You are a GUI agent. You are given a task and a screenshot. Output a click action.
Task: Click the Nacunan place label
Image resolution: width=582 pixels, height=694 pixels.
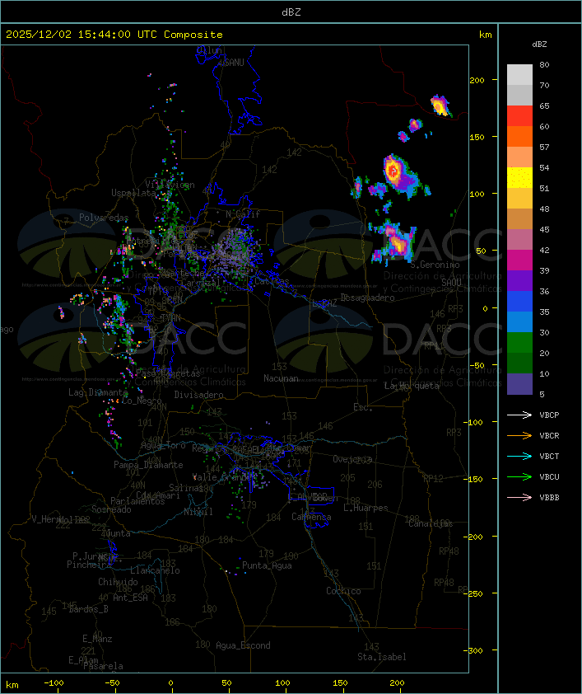coord(281,378)
